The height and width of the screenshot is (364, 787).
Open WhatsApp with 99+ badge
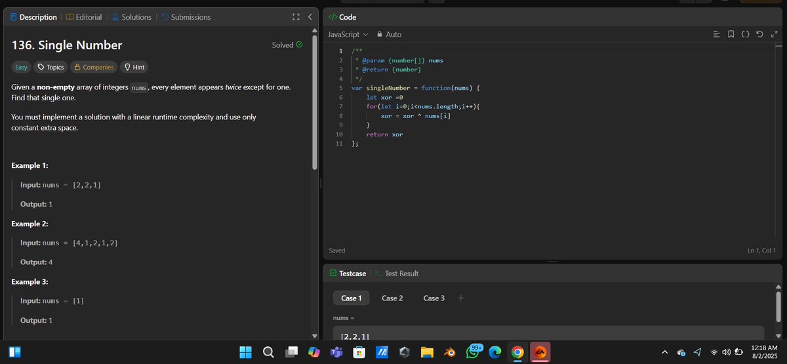(473, 351)
